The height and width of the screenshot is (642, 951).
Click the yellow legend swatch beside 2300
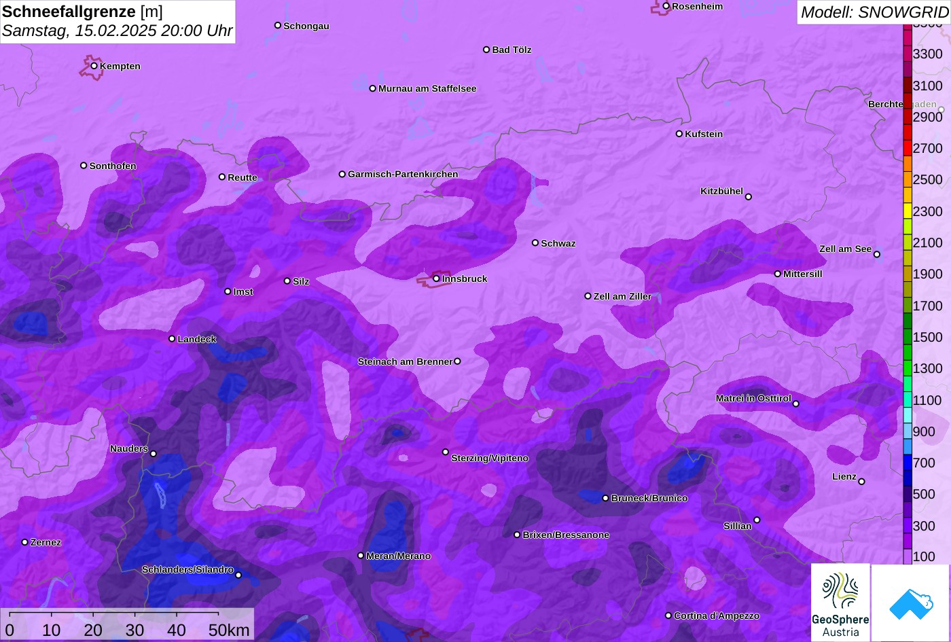tap(908, 211)
